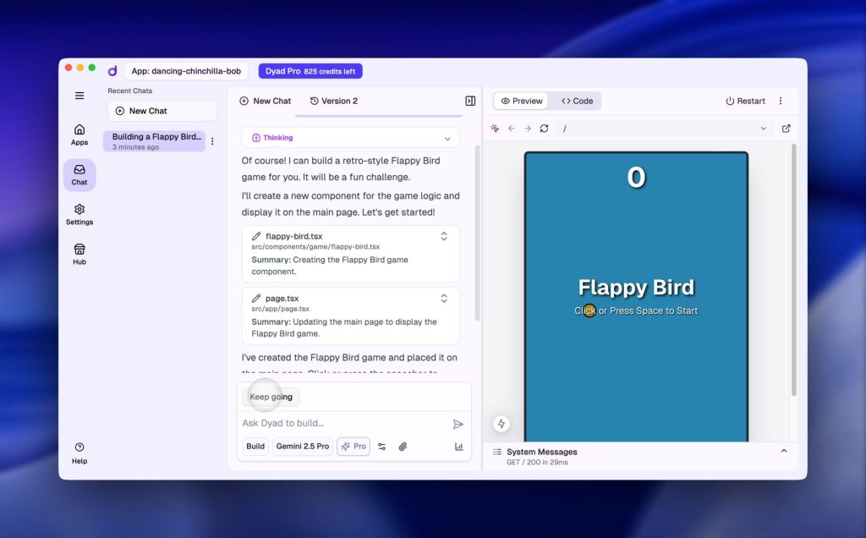Select the Preview tab

[x=522, y=101]
